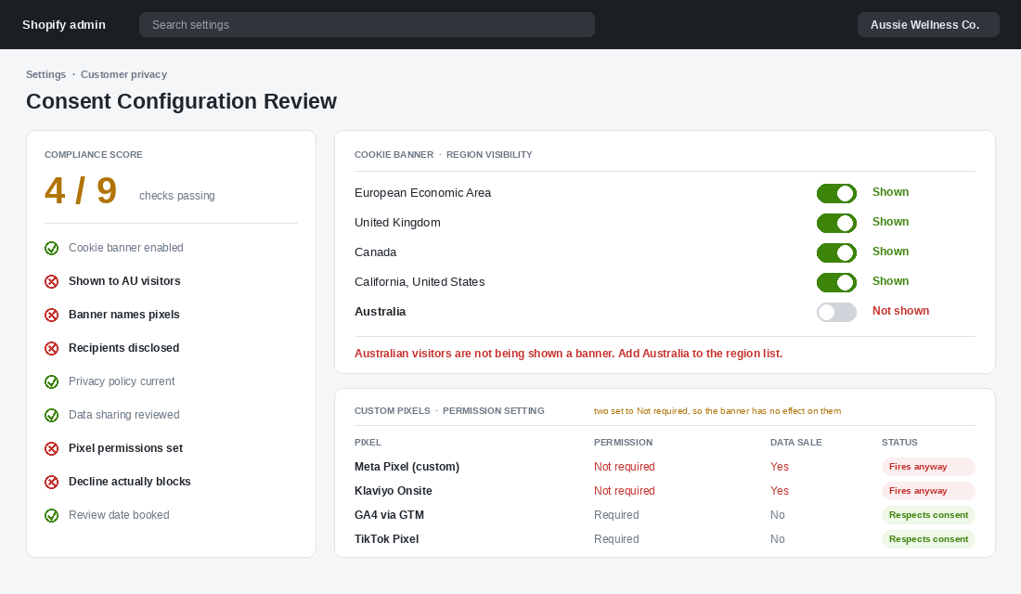Click GA4 via GTM's data sale No value
The width and height of the screenshot is (1021, 594).
778,514
